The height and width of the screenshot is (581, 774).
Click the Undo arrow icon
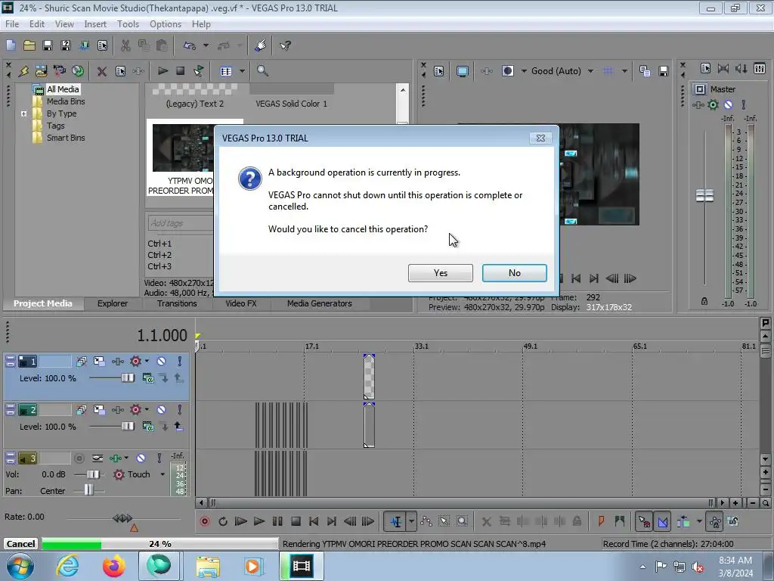[x=190, y=45]
